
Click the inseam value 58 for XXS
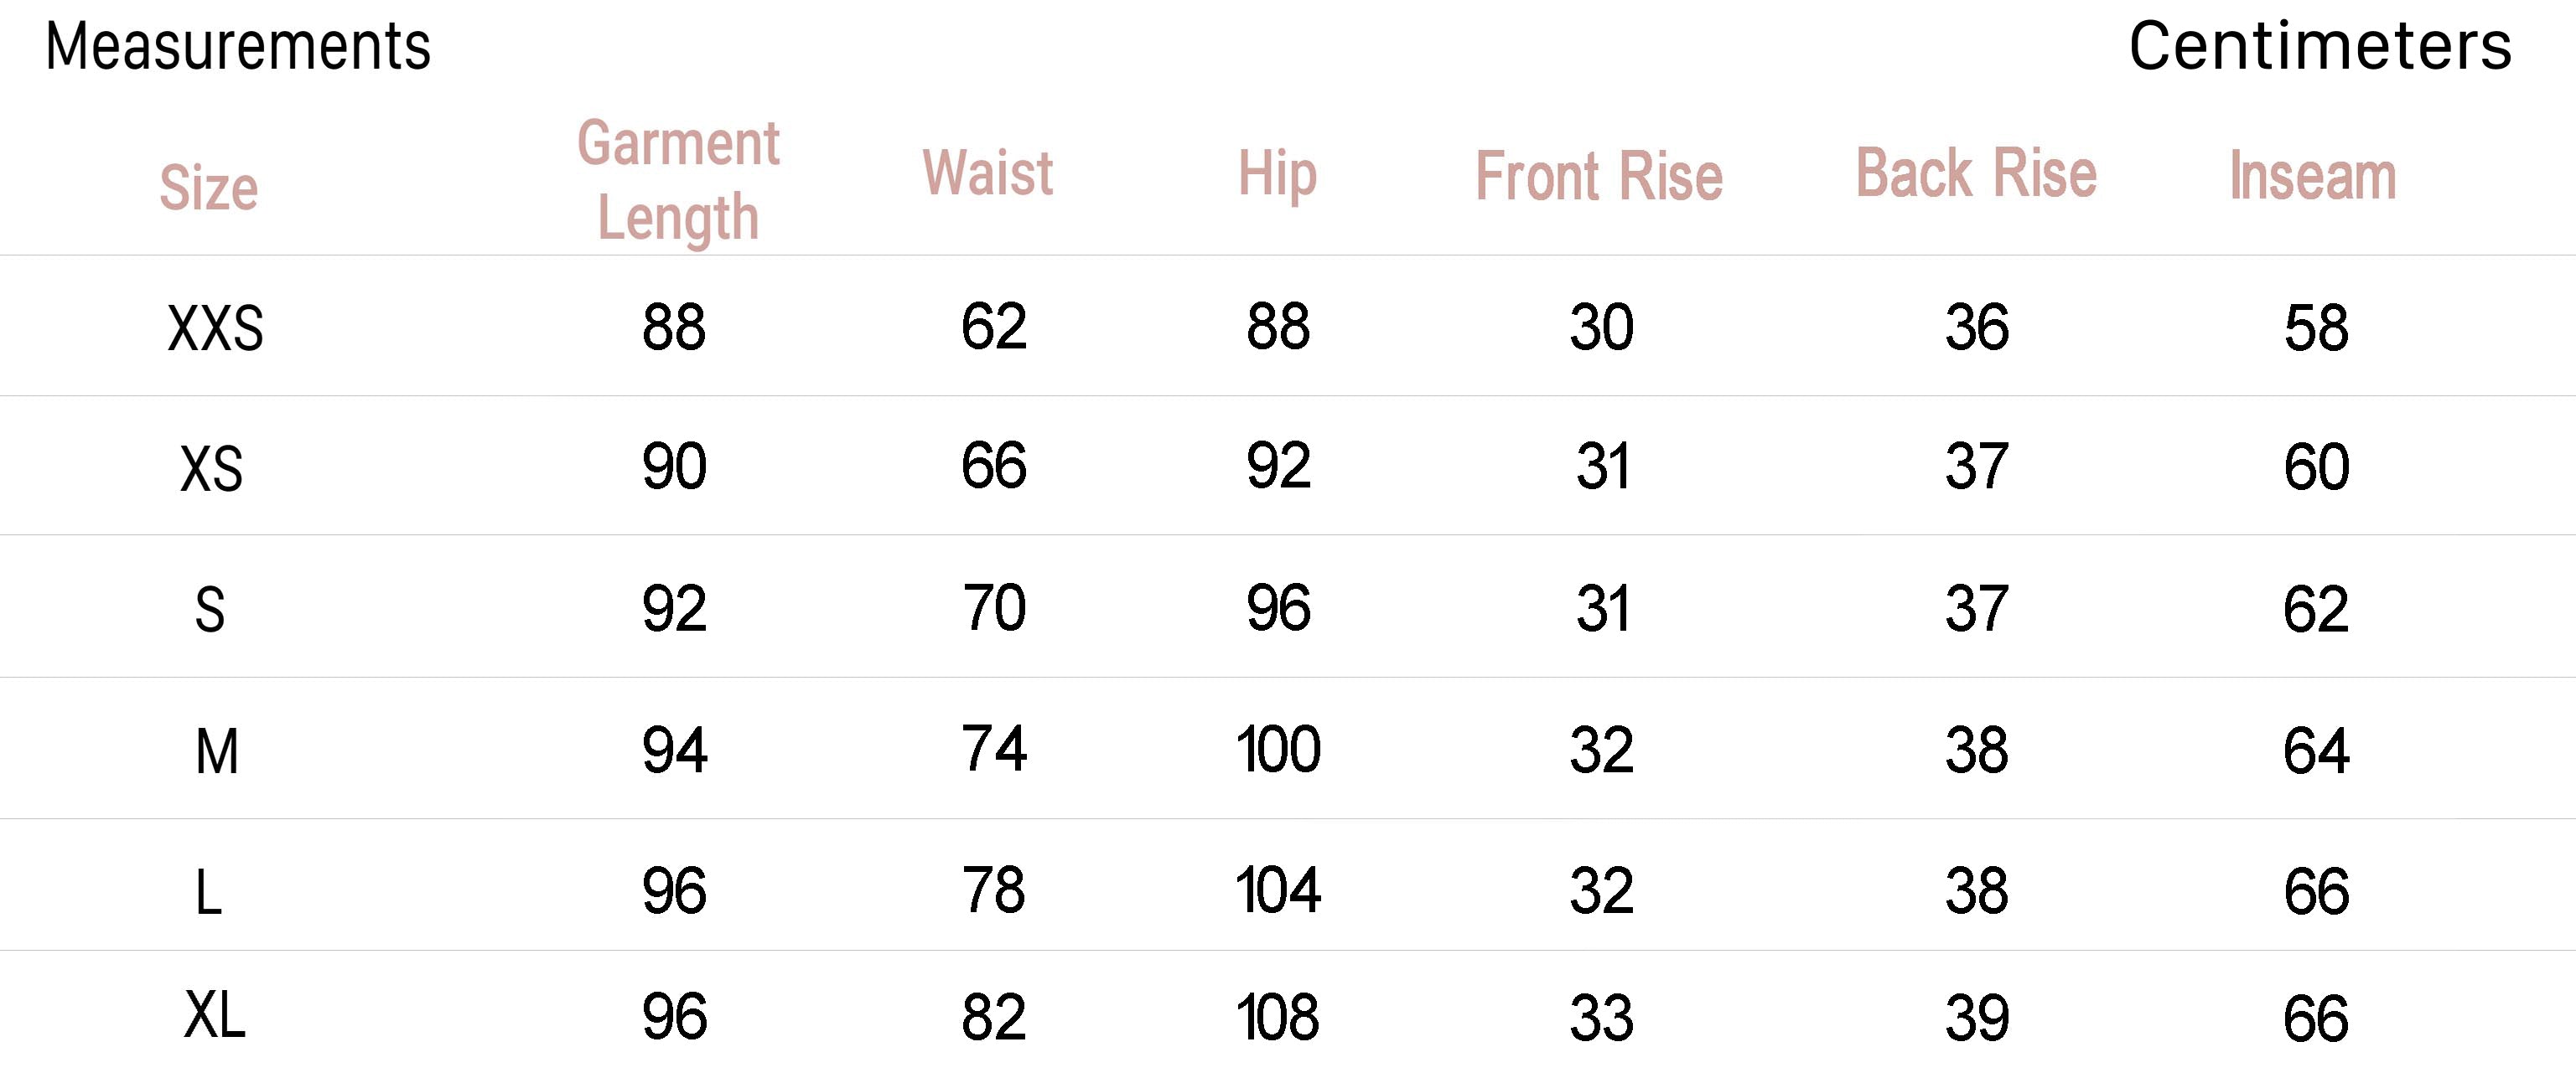(x=2316, y=328)
